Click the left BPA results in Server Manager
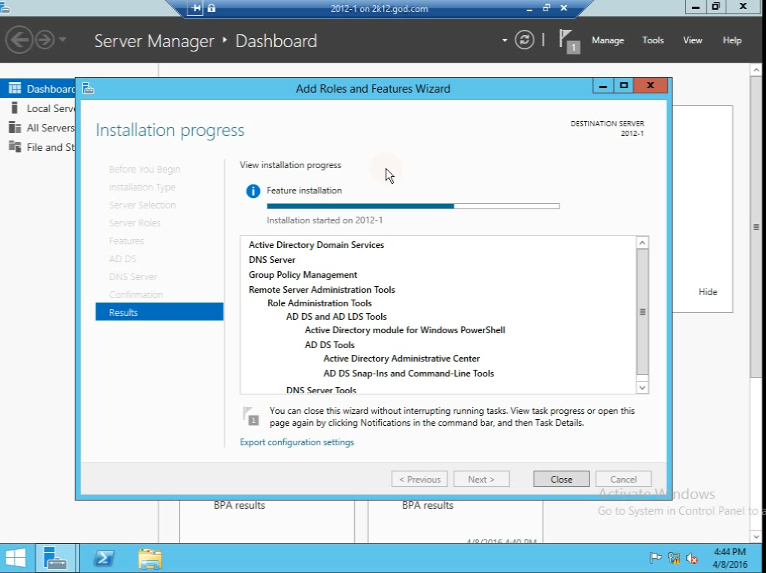The height and width of the screenshot is (573, 766). (239, 506)
